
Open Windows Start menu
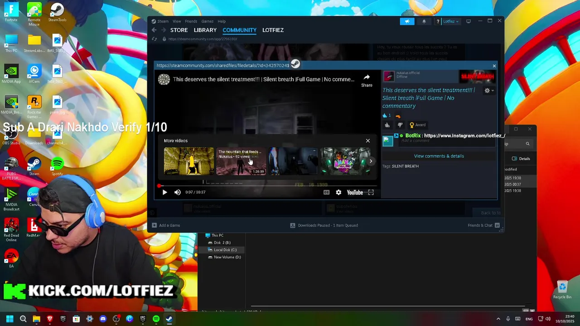(x=10, y=319)
